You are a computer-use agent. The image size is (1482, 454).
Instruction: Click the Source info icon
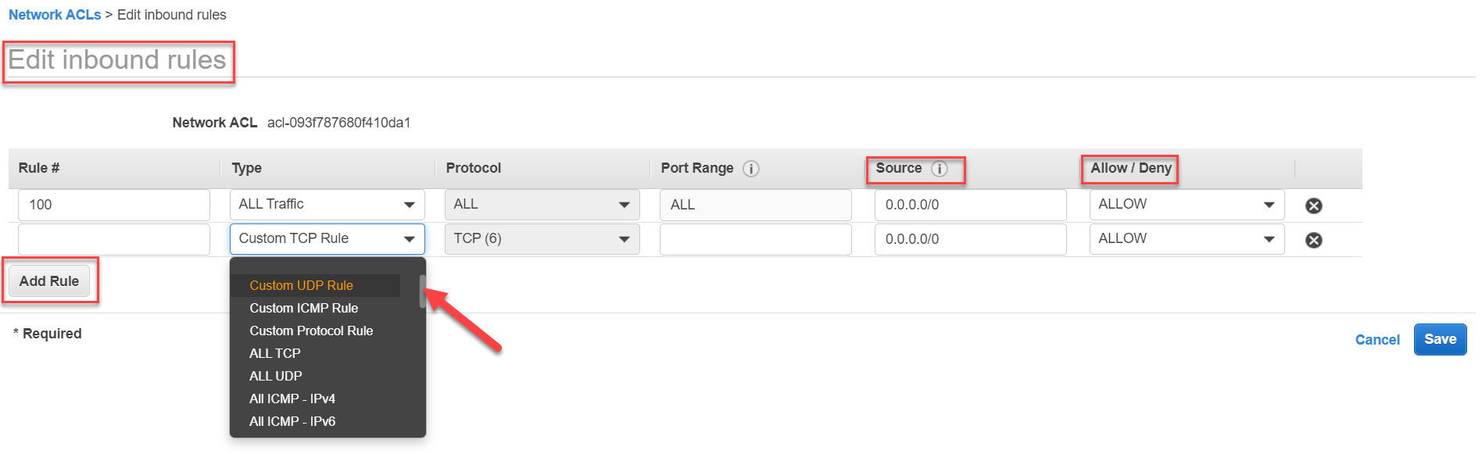[939, 169]
